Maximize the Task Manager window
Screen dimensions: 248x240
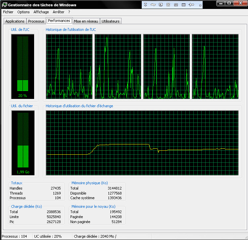(229, 3)
